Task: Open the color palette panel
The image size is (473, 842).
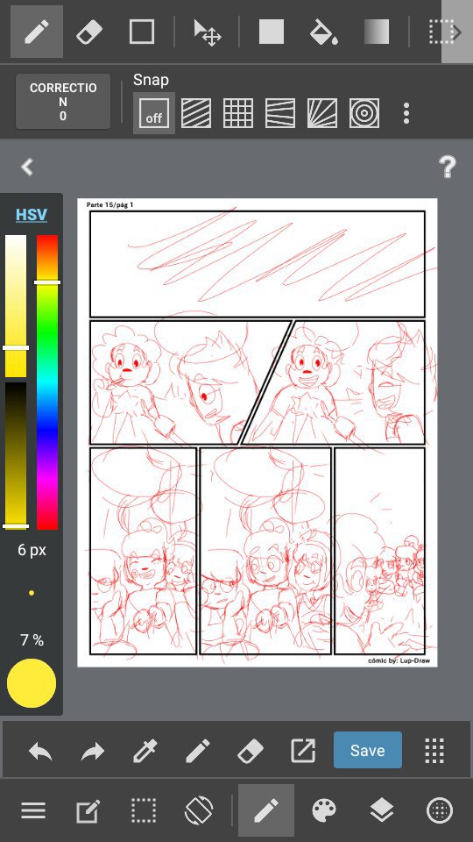Action: [x=324, y=810]
